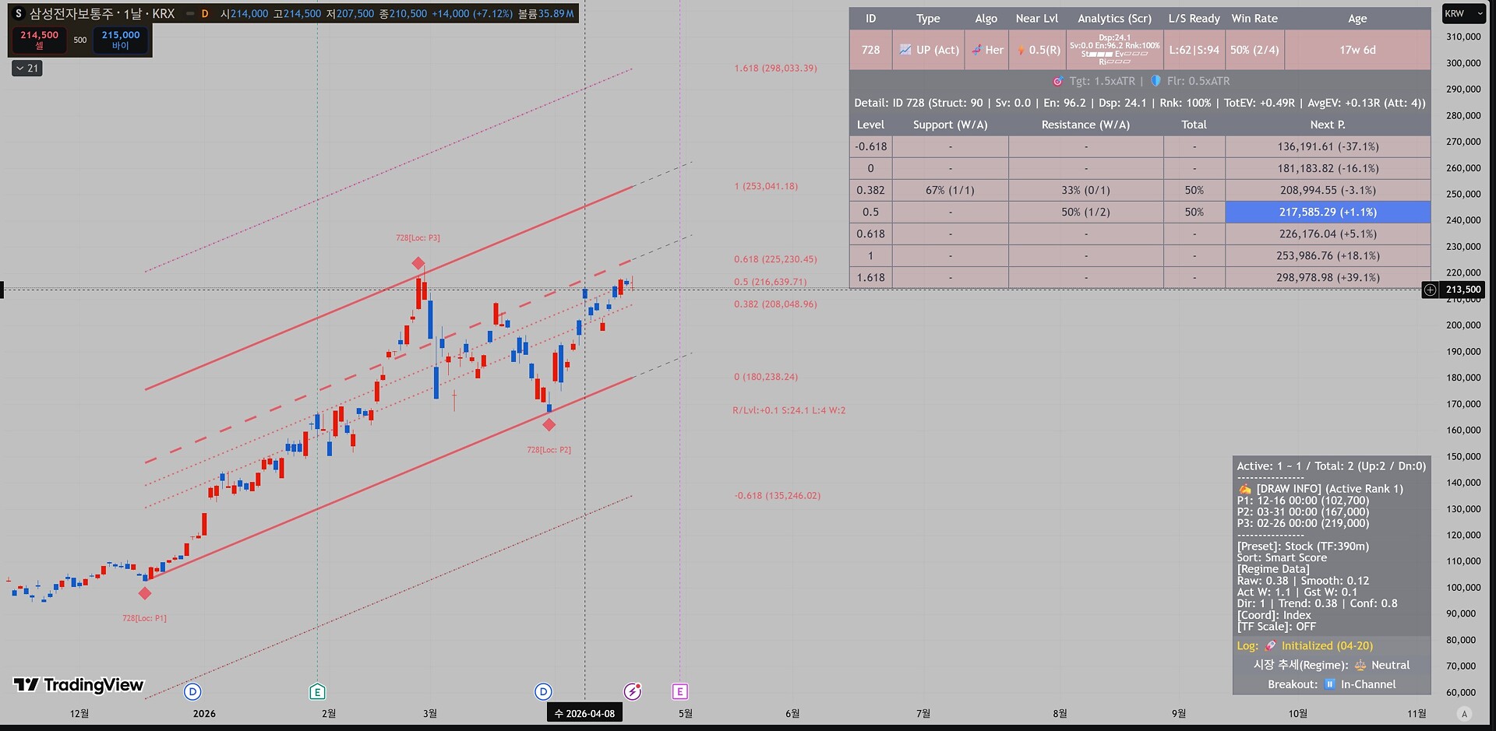
Task: Click the P1 diamond pivot marker
Action: pos(145,593)
